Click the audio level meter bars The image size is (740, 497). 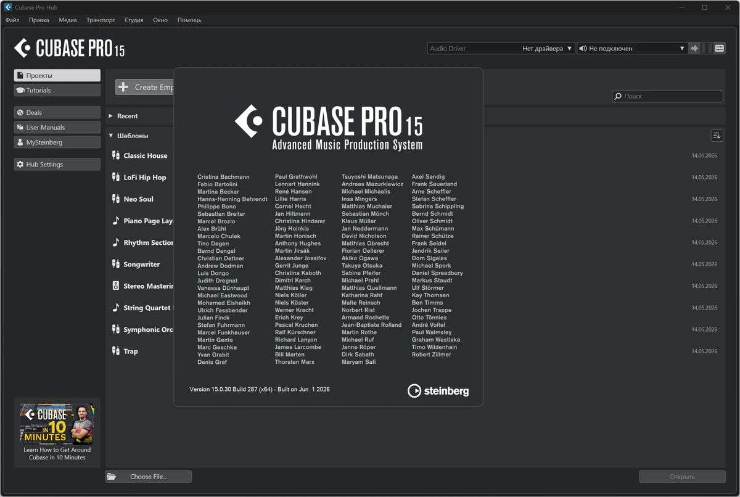(x=707, y=48)
